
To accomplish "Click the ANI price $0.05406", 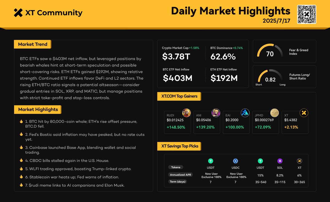I will pos(204,120).
